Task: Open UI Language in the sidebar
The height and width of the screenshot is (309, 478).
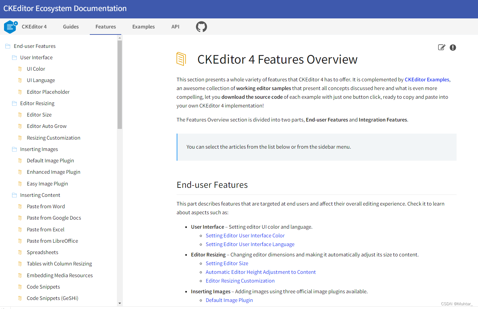Action: click(41, 80)
